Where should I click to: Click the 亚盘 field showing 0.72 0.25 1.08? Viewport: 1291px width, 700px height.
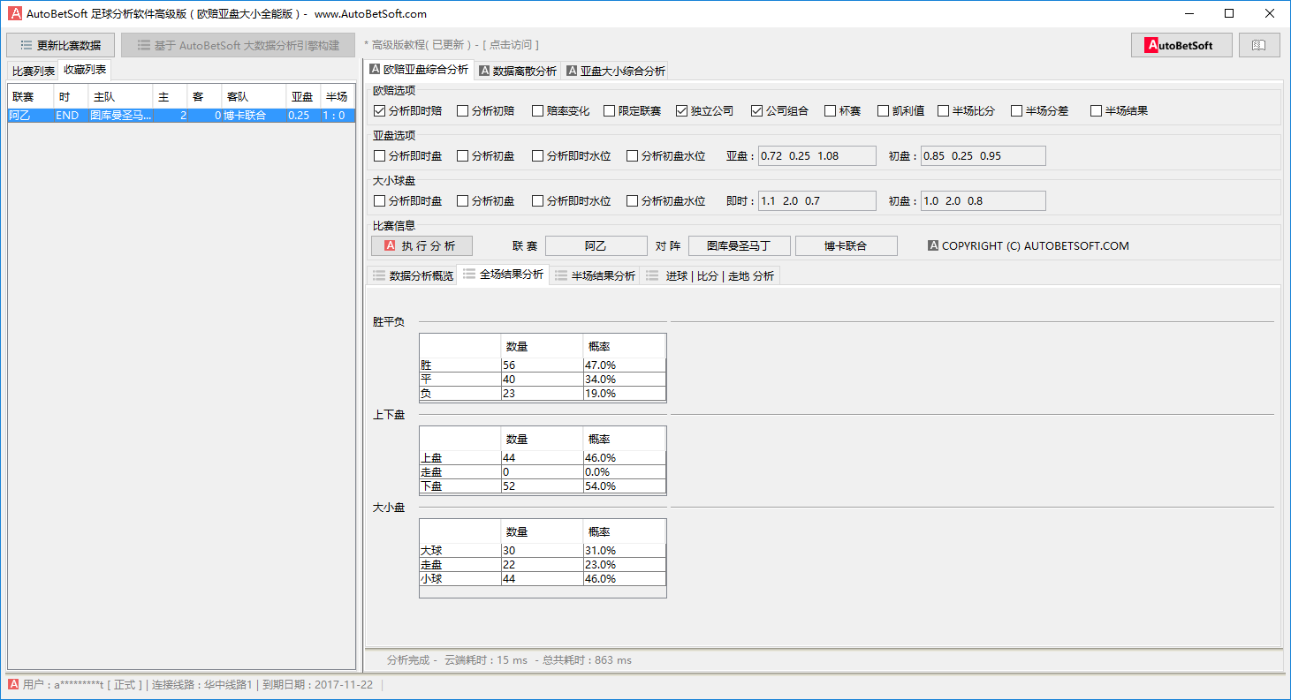817,155
